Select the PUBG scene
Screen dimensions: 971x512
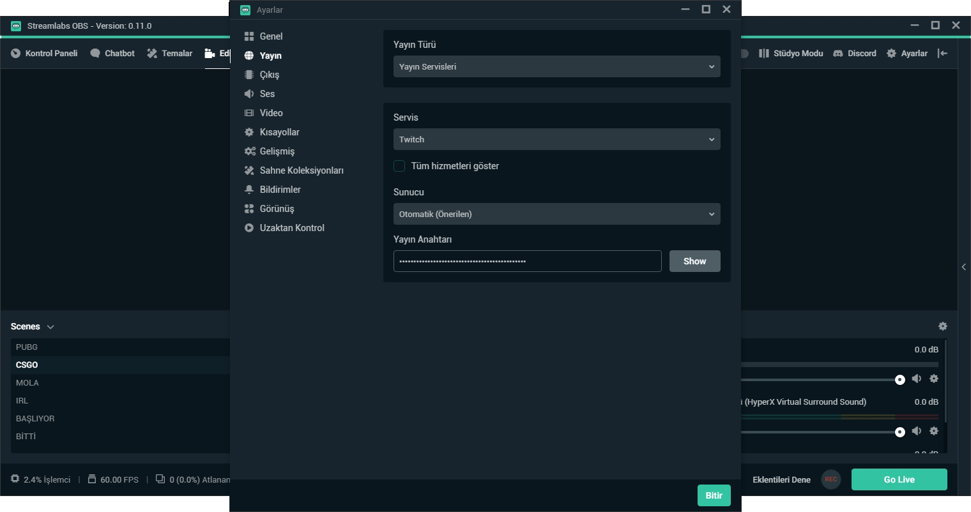click(x=120, y=347)
